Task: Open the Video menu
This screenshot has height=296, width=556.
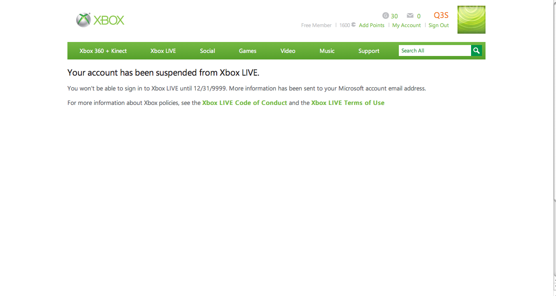Action: (288, 51)
